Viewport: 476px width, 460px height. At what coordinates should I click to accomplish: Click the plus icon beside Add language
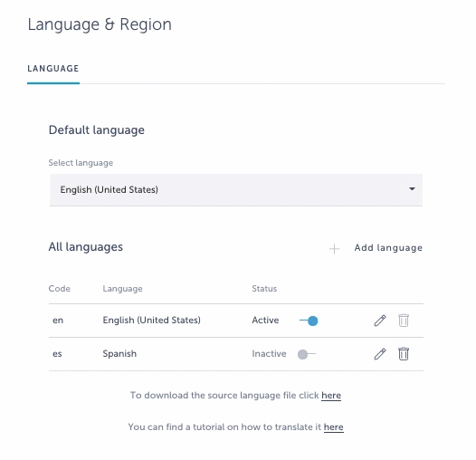point(334,248)
